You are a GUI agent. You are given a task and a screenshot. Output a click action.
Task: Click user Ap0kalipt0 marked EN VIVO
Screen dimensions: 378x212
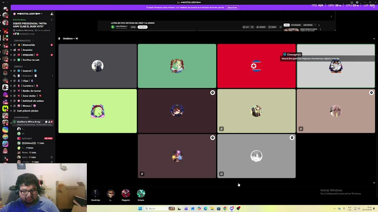pyautogui.click(x=35, y=138)
